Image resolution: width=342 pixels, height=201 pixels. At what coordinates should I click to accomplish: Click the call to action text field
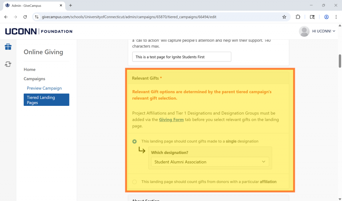[181, 57]
